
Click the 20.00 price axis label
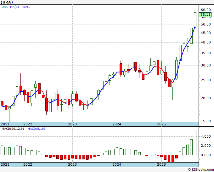pos(206,98)
